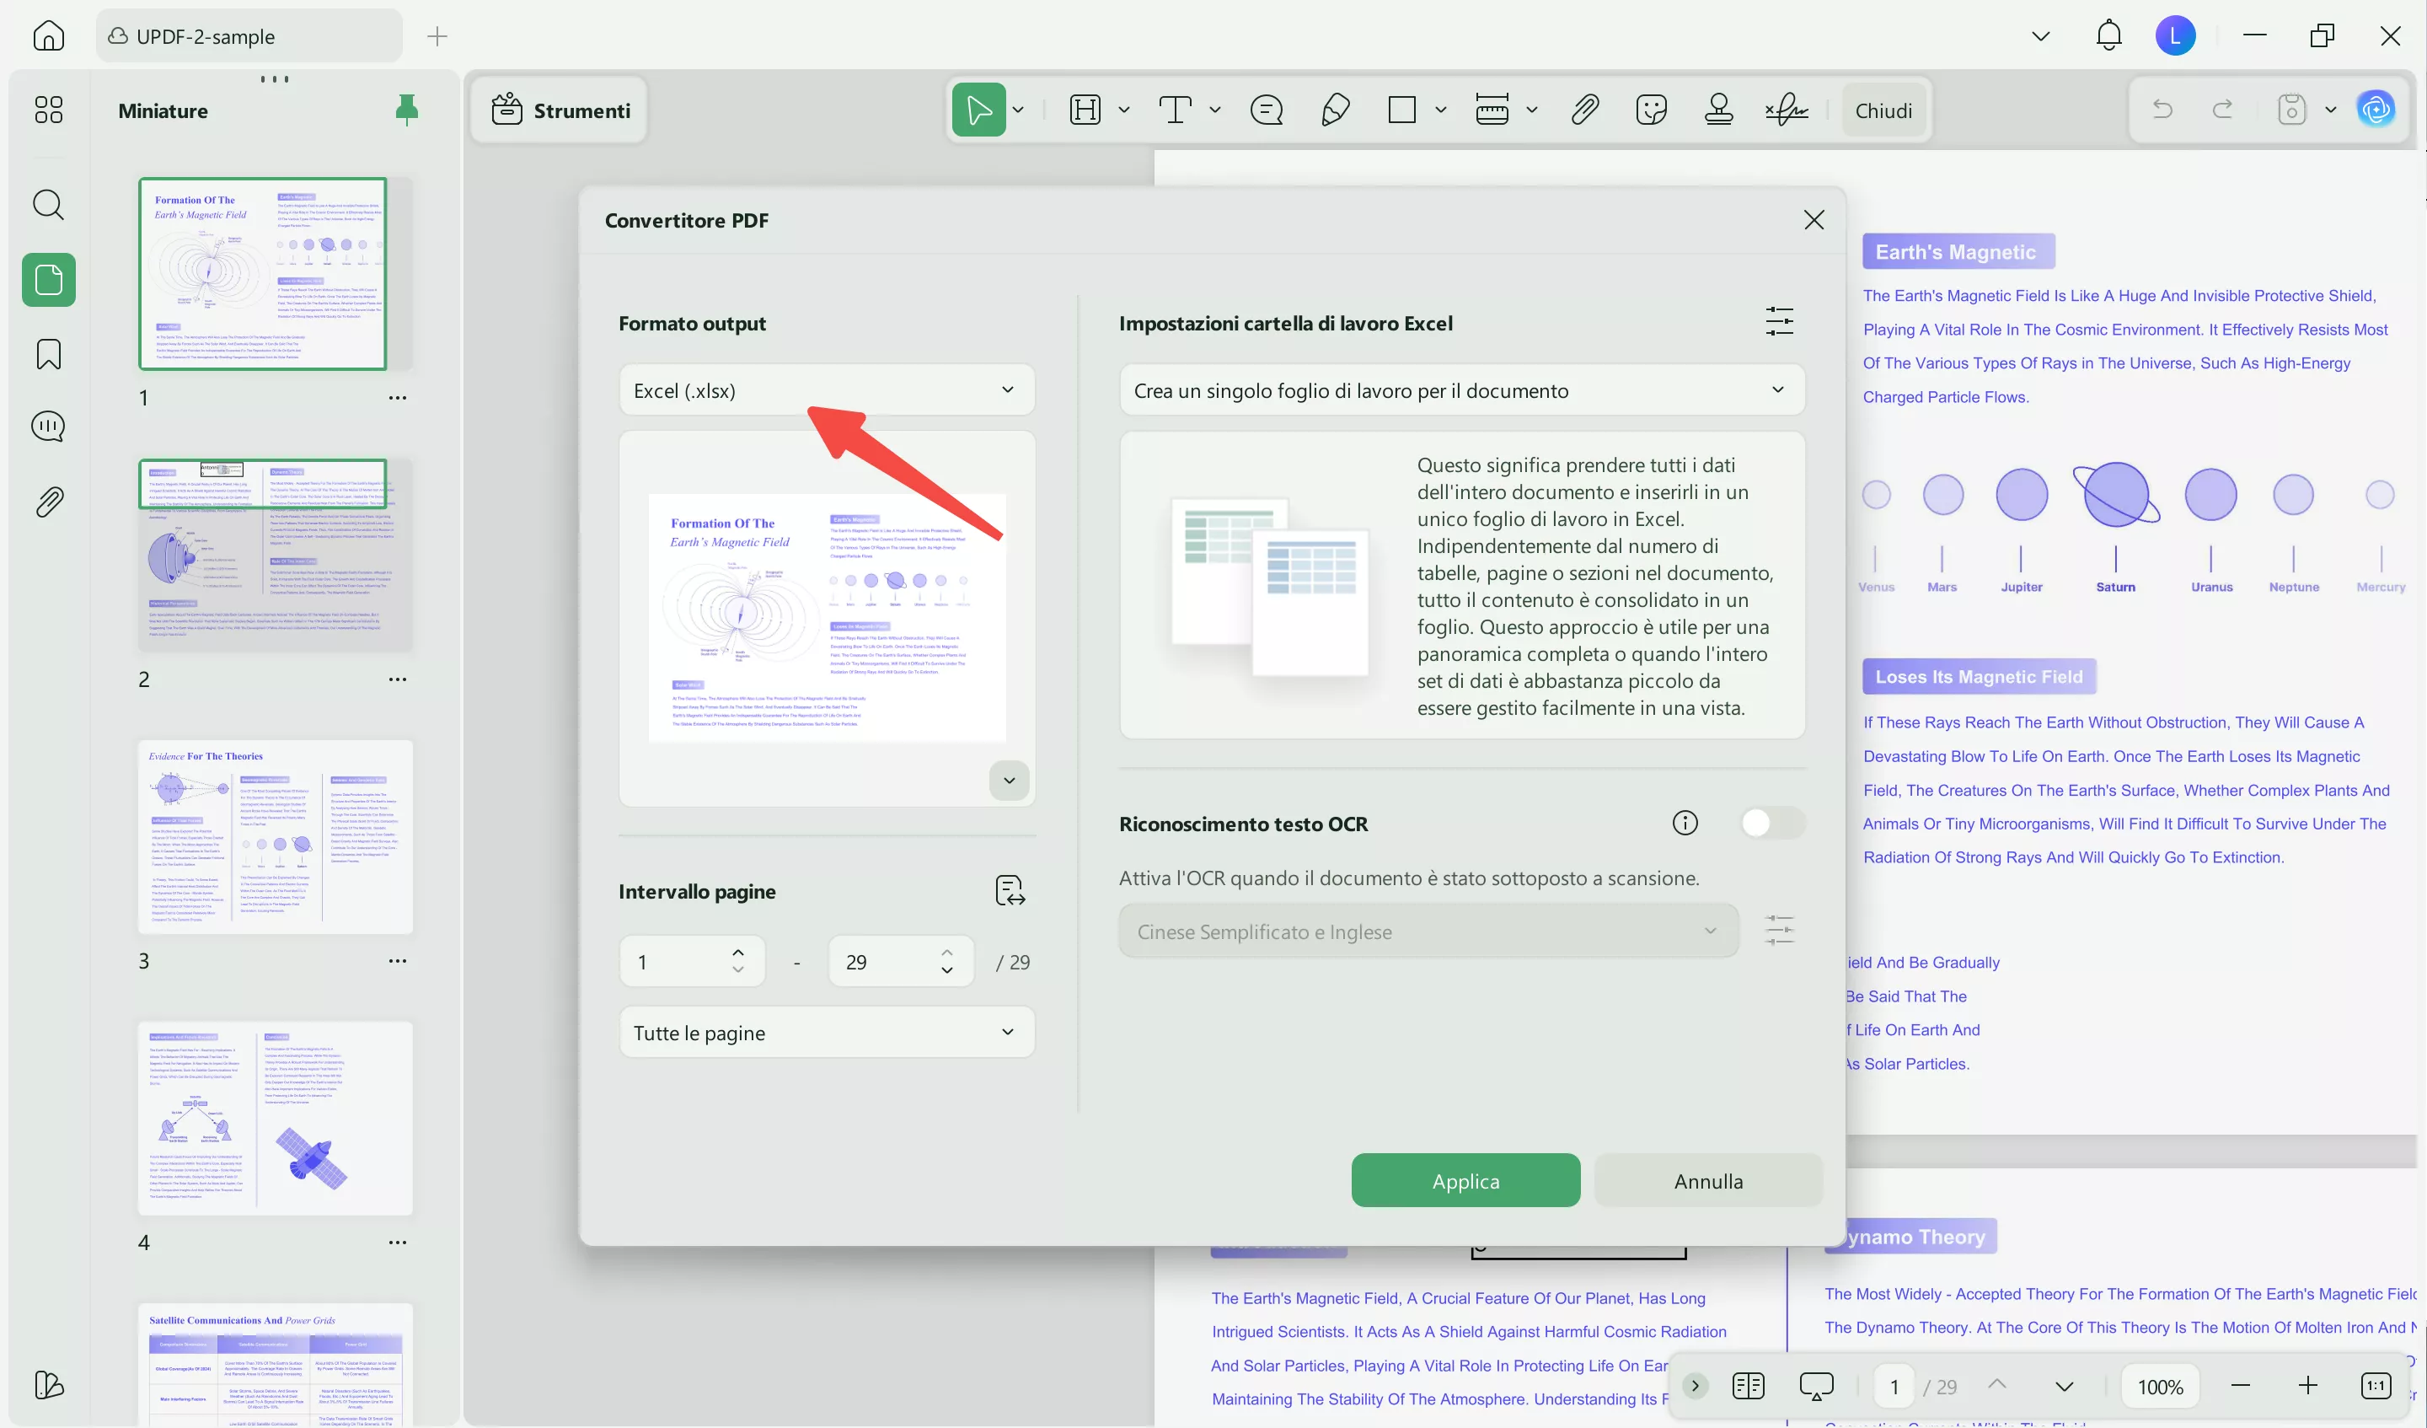The image size is (2427, 1428).
Task: Click the OCR info circle icon
Action: (1685, 823)
